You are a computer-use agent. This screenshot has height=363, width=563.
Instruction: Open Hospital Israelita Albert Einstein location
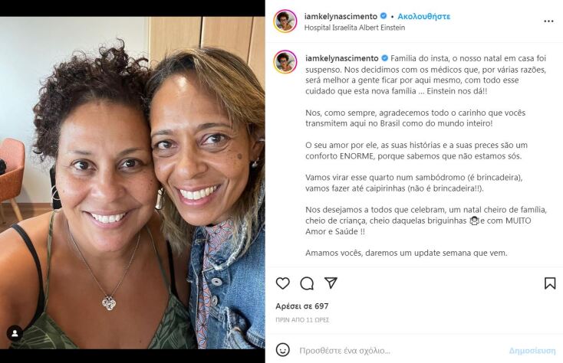pos(354,28)
